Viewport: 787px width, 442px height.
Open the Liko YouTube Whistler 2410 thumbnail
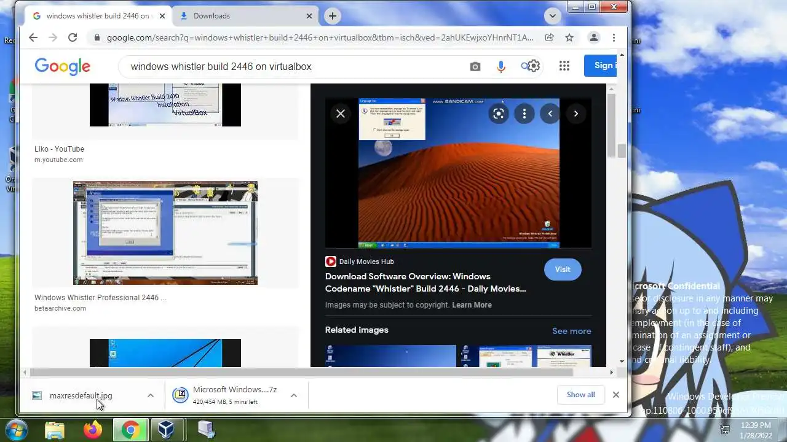pyautogui.click(x=165, y=104)
